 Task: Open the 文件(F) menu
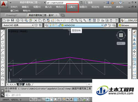tap(14, 7)
